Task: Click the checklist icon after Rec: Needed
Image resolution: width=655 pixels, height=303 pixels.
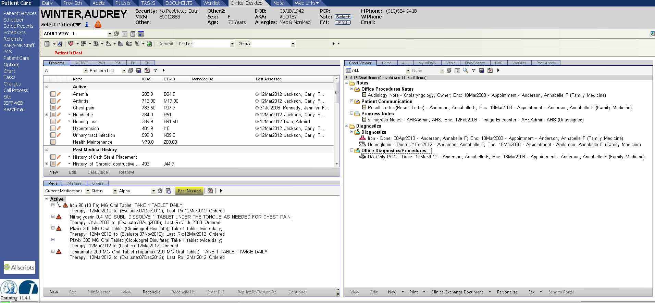Action: (x=210, y=191)
